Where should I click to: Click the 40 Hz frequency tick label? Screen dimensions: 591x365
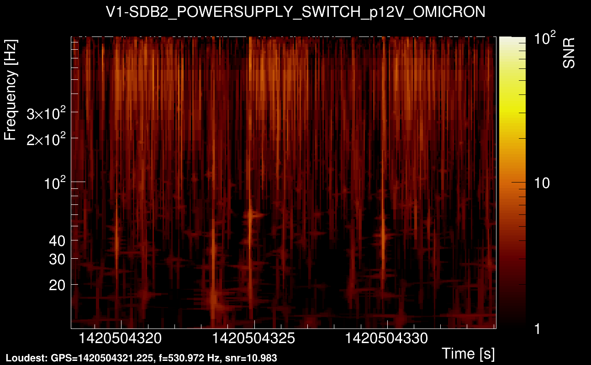(x=57, y=240)
